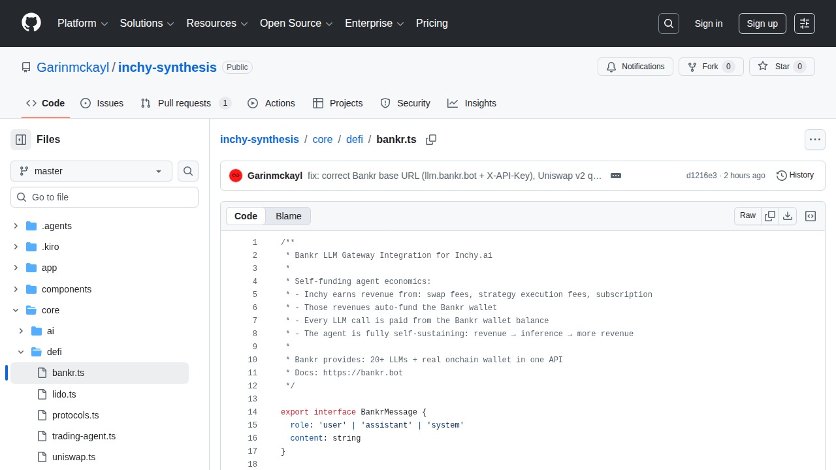
Task: Open inchy-synthesis repository title link
Action: coord(167,67)
